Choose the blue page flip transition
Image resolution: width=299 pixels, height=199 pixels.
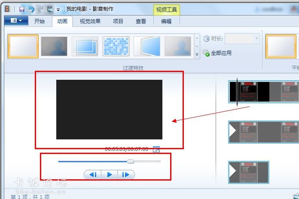click(147, 46)
